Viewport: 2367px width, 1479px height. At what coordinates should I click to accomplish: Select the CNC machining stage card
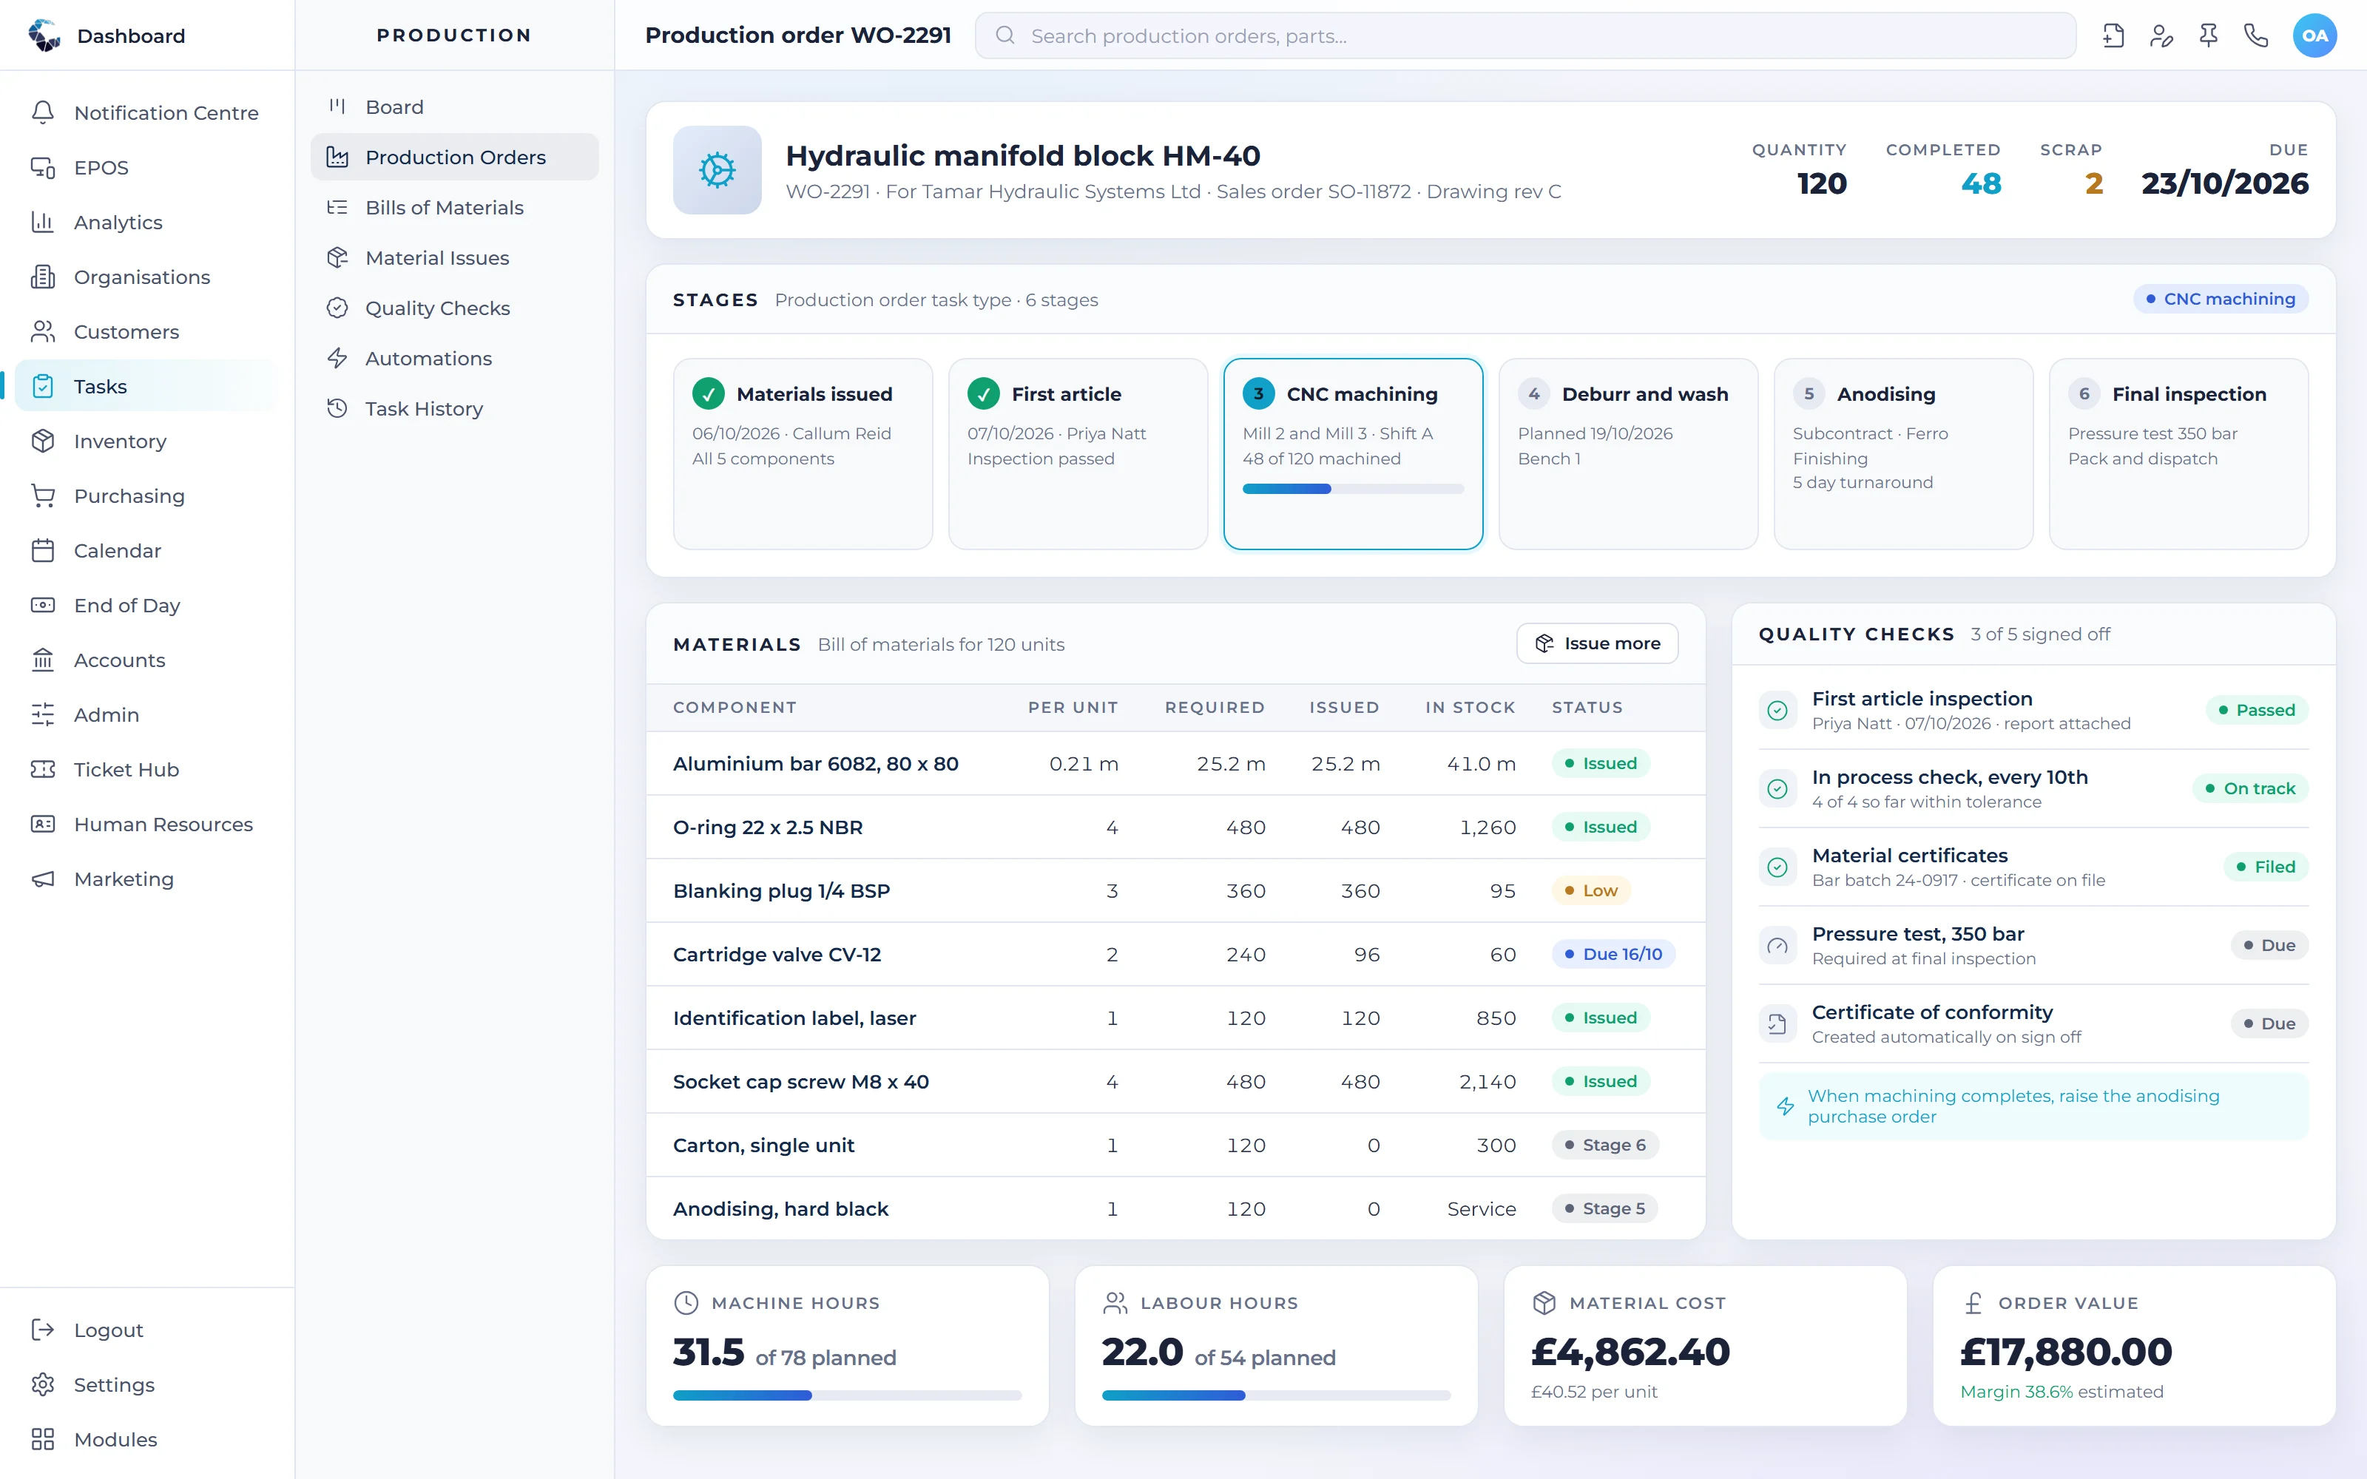pos(1353,454)
